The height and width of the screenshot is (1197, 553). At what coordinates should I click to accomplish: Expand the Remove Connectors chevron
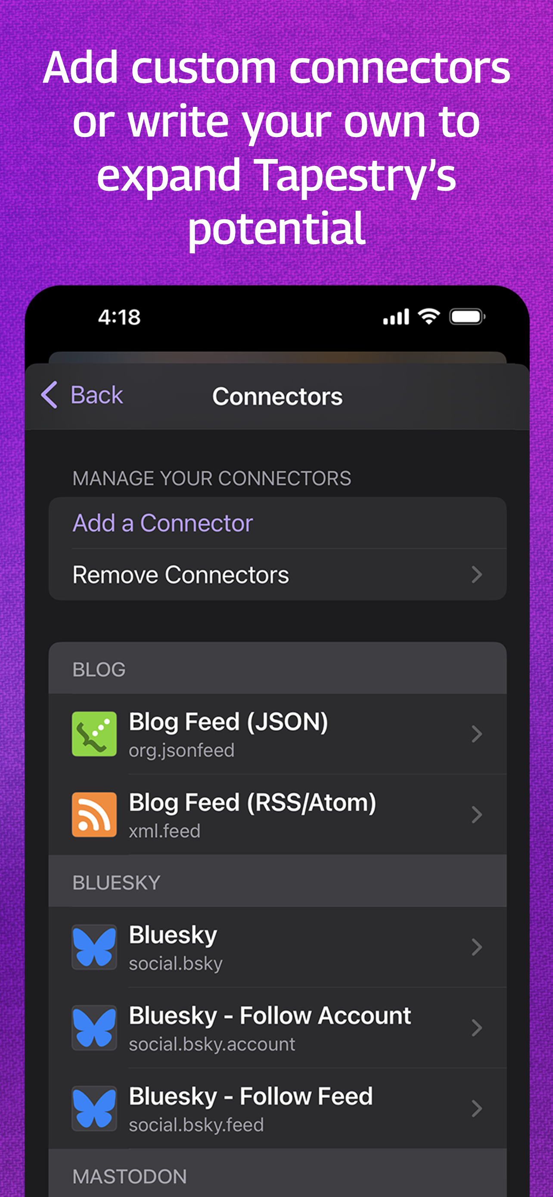[x=477, y=575]
